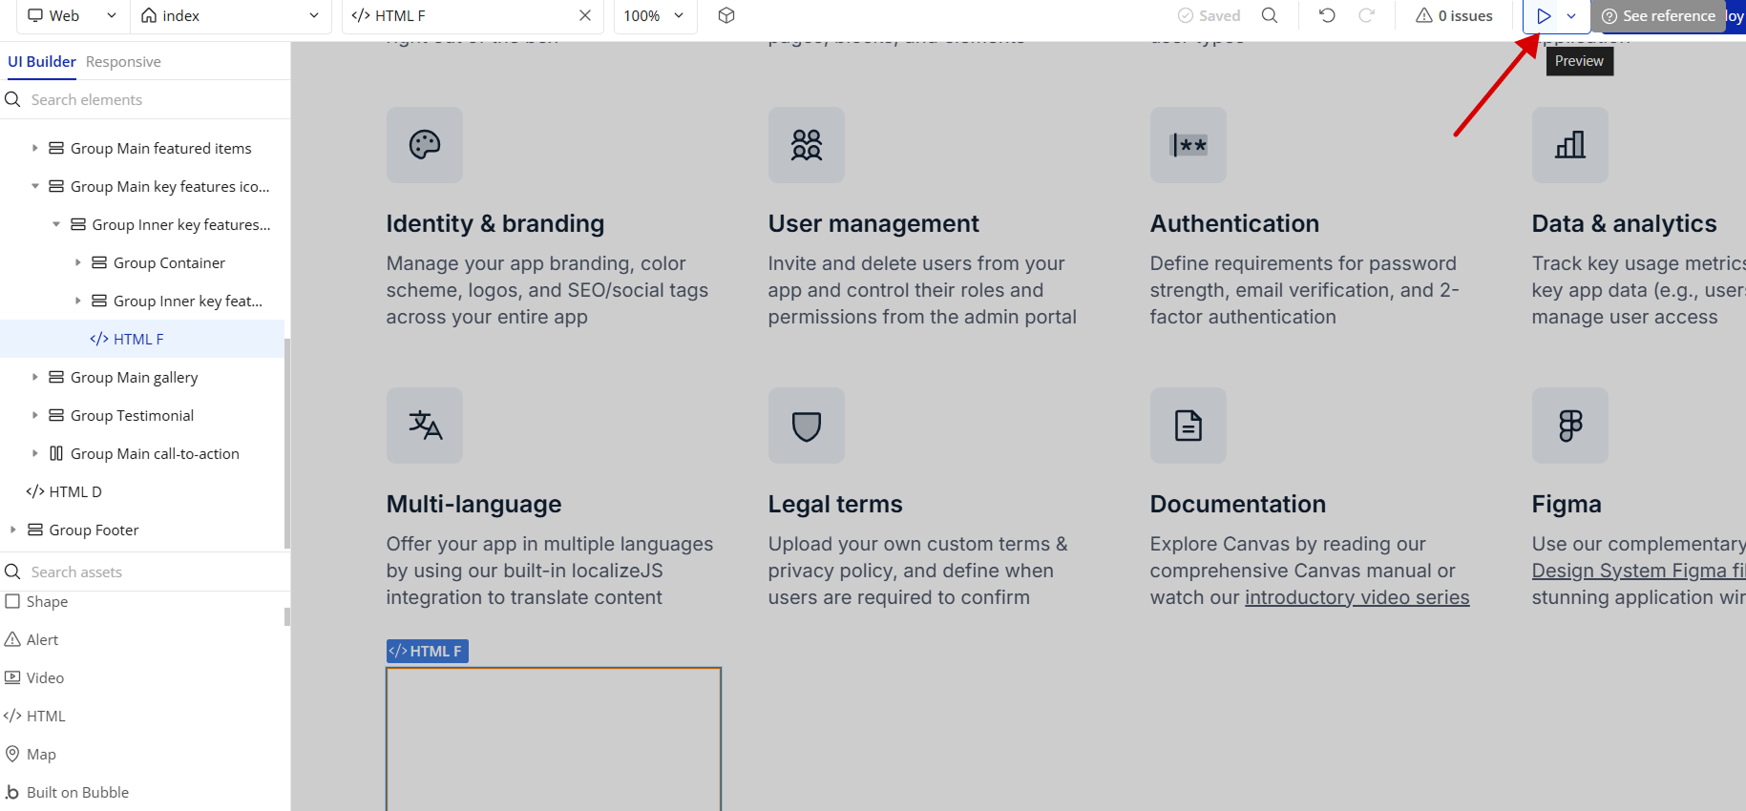This screenshot has height=811, width=1746.
Task: Select Group Testimonial tree row
Action: [142, 415]
